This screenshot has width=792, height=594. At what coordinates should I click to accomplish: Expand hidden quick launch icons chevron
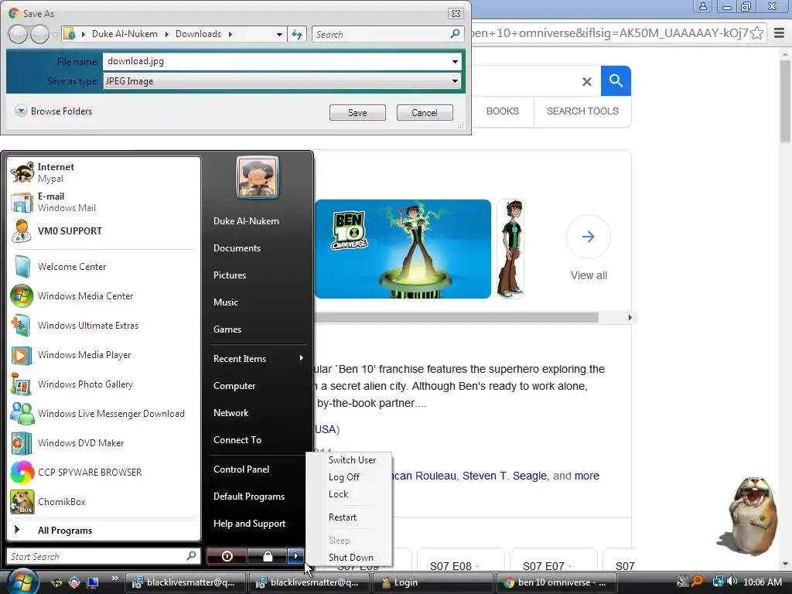pos(115,578)
